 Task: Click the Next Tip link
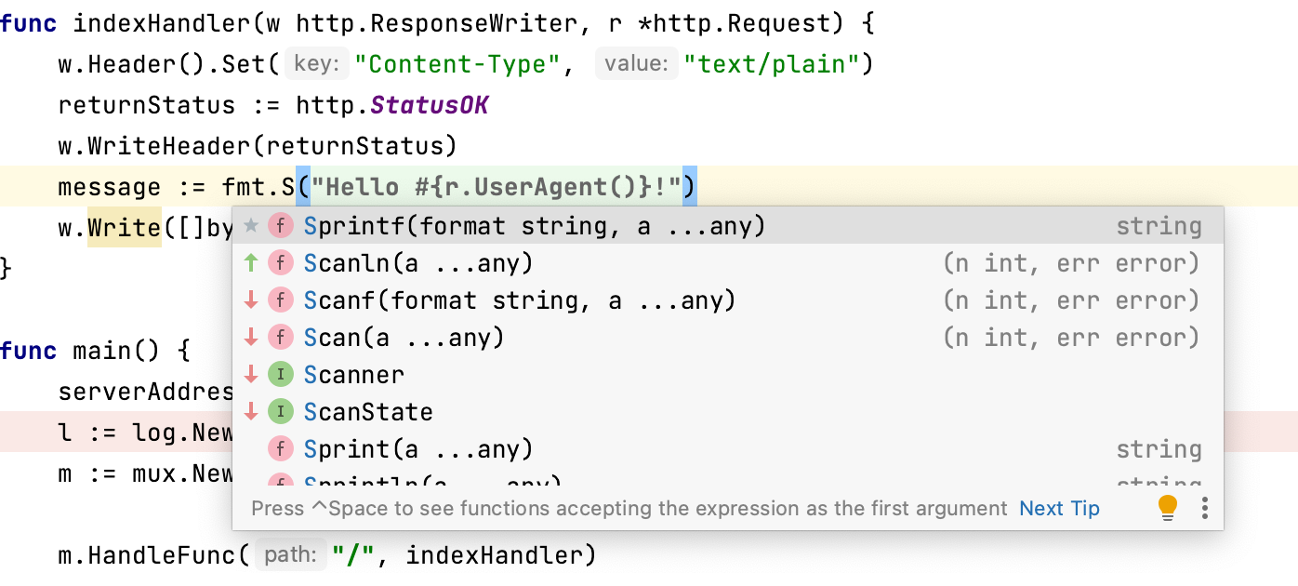coord(1059,508)
